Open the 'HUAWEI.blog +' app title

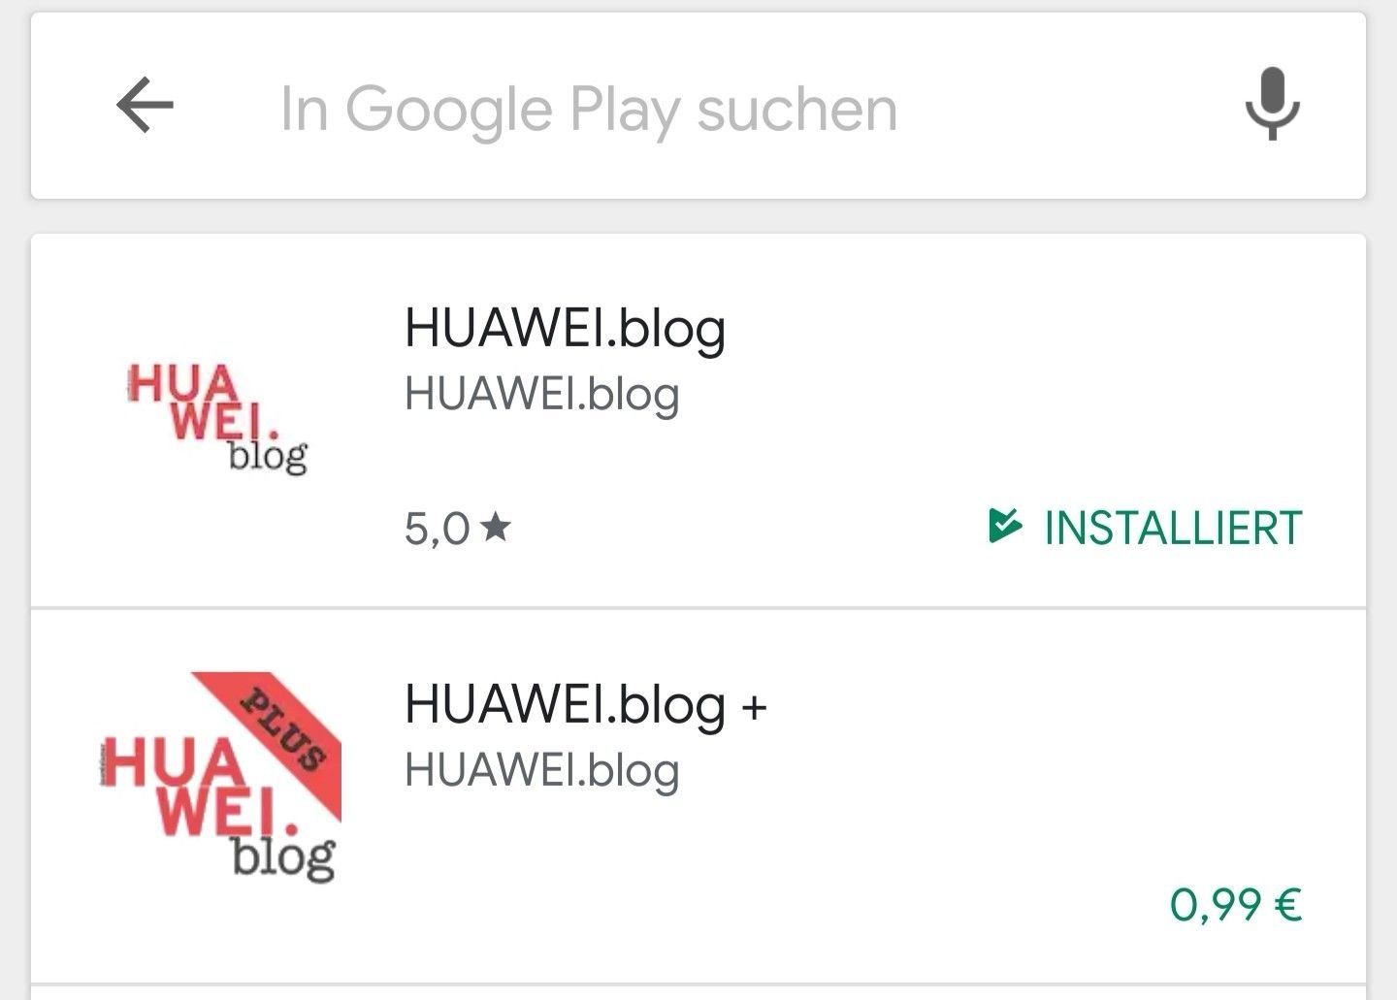click(x=585, y=704)
